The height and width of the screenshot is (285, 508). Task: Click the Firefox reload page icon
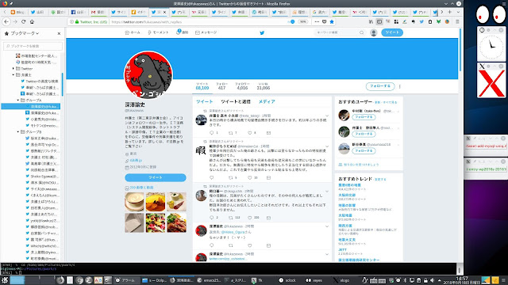[23, 21]
